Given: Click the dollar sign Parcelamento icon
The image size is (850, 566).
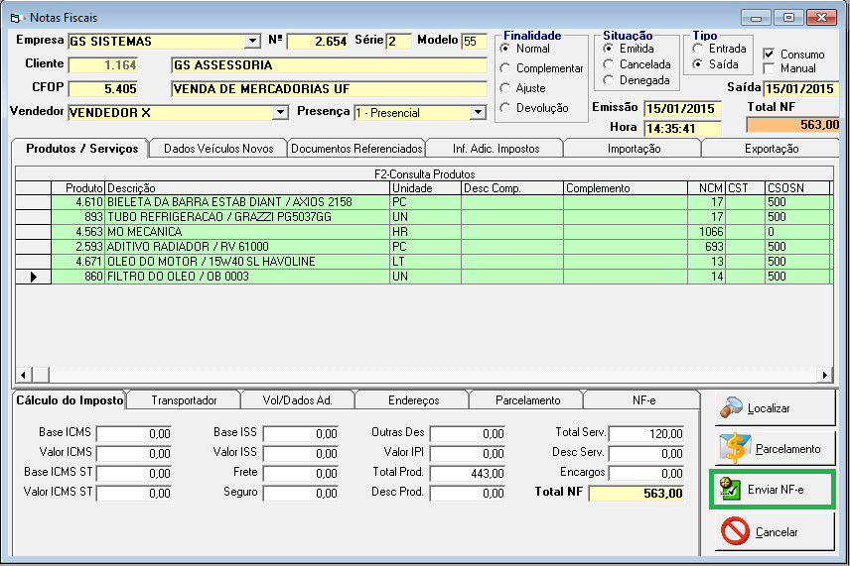Looking at the screenshot, I should tap(734, 448).
